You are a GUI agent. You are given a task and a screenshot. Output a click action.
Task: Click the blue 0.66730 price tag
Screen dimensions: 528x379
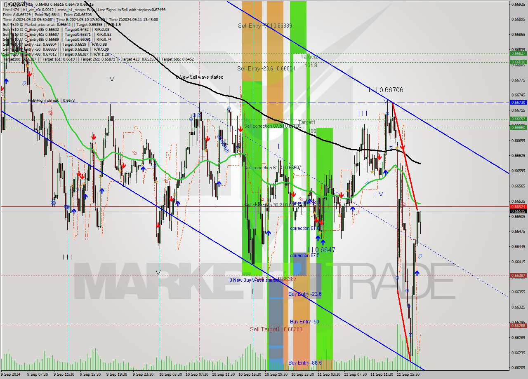(x=518, y=102)
